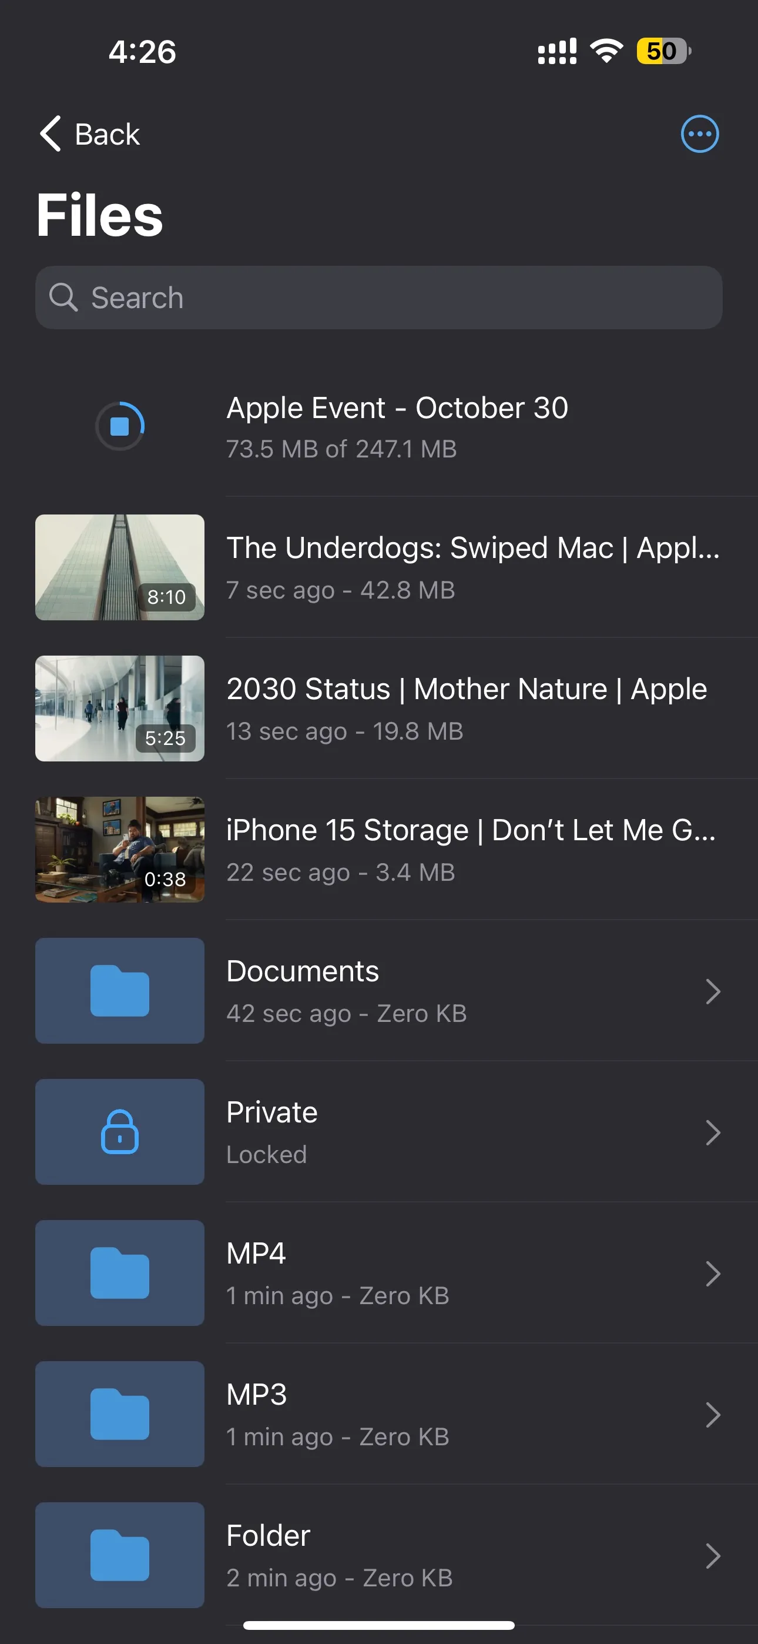Open the 2030 Status video thumbnail

click(x=120, y=709)
